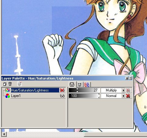Screen dimensions: 147x138
Task: Open the Appearance tab with glasses icon
Action: click(x=72, y=84)
